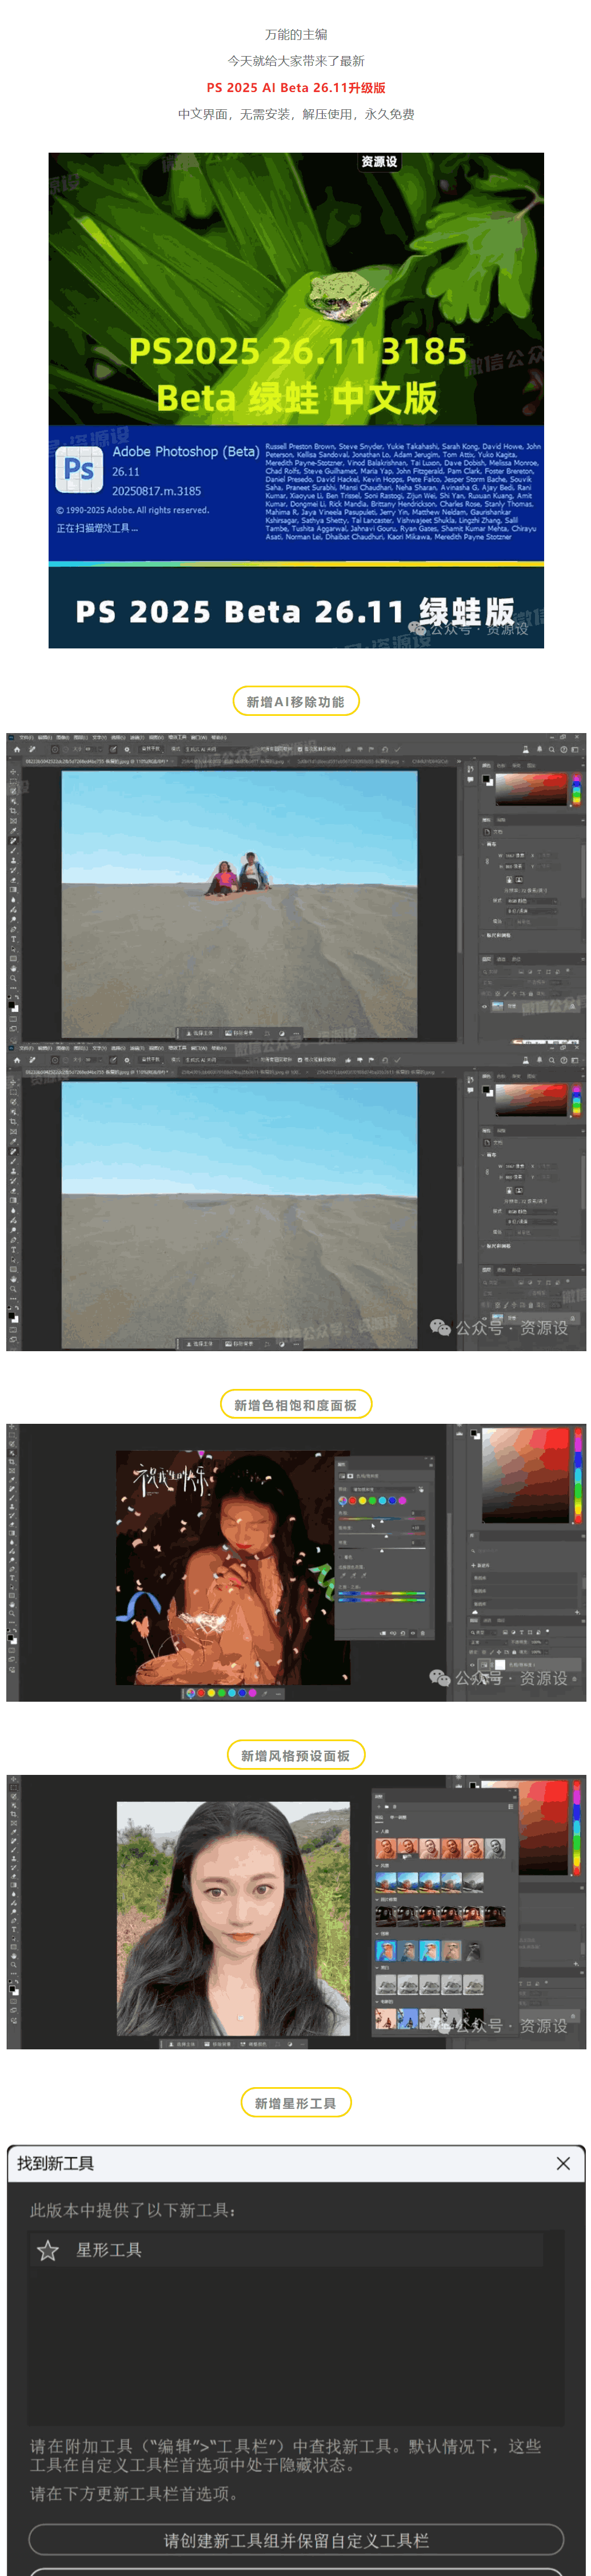Close the 找到新工具 dialog
The width and height of the screenshot is (591, 2576).
pyautogui.click(x=563, y=2164)
